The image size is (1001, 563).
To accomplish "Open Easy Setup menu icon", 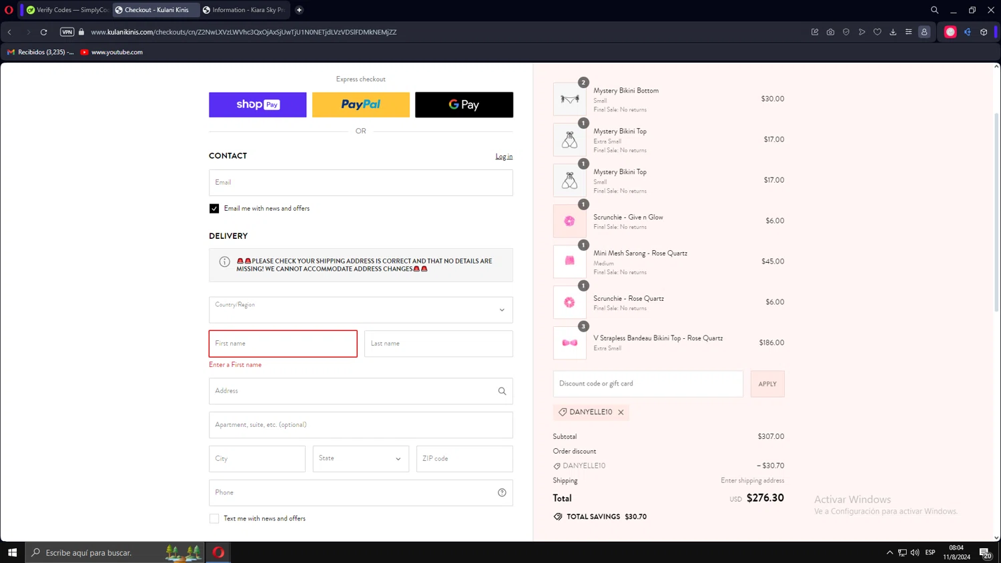I will 908,32.
